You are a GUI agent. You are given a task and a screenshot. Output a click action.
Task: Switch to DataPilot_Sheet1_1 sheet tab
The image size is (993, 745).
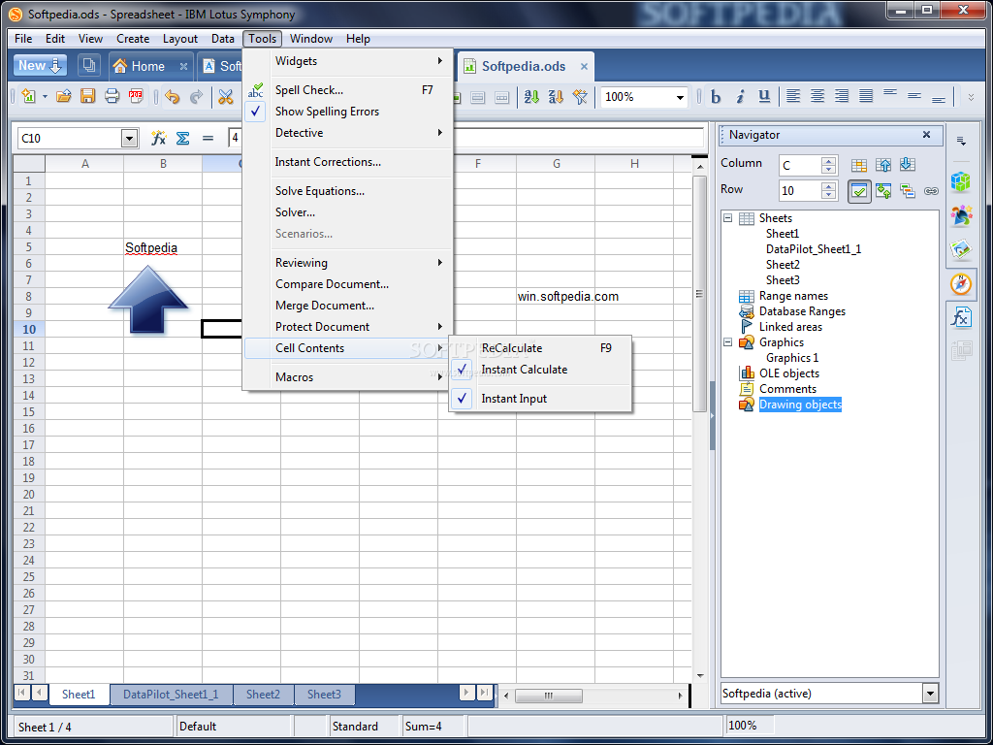coord(171,695)
